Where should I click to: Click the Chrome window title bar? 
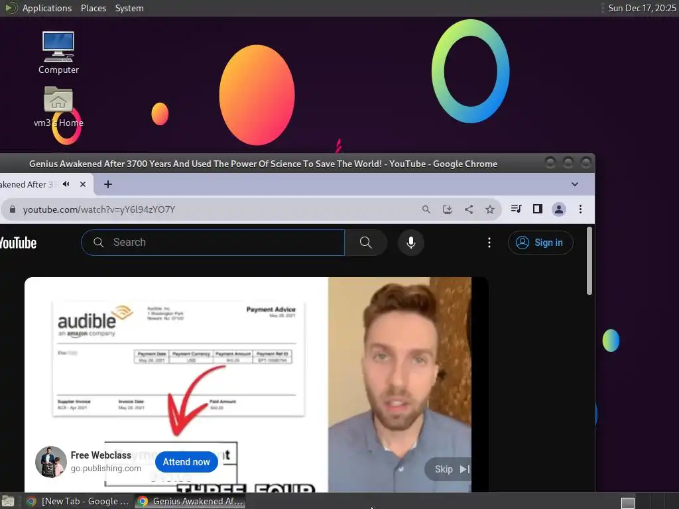[x=263, y=164]
